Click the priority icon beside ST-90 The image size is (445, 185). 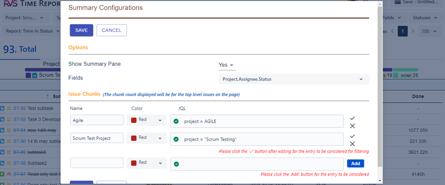coord(9,141)
